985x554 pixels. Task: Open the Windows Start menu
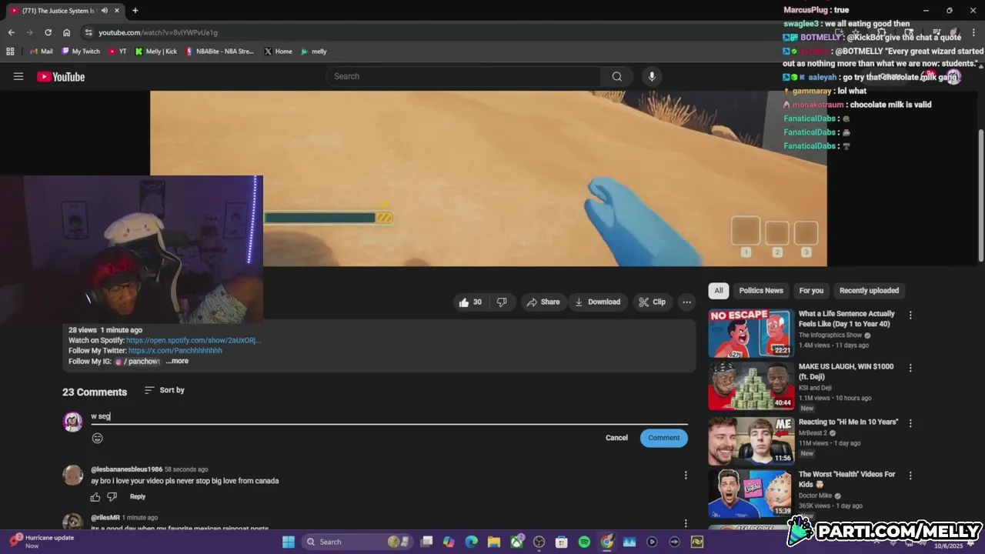(288, 542)
